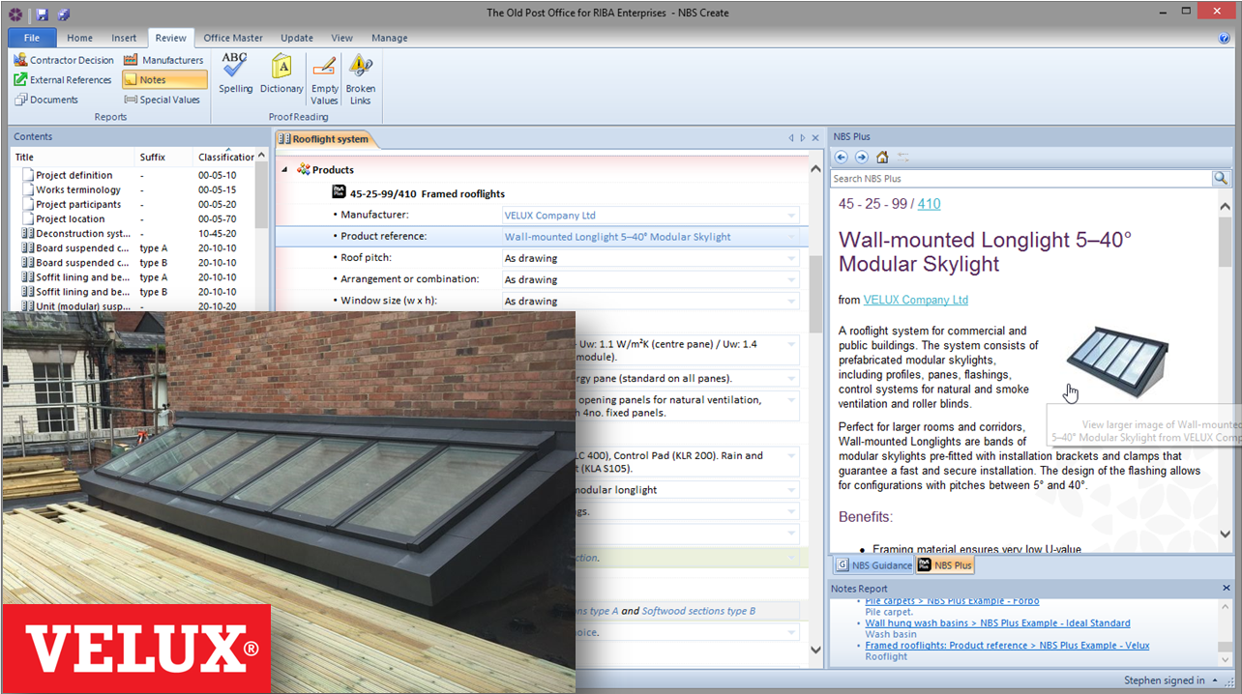Screen dimensions: 1242x694
Task: Collapse the Products section
Action: pyautogui.click(x=284, y=170)
